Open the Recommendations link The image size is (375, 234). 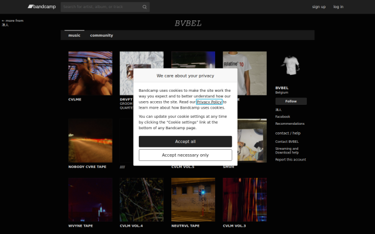coord(289,124)
